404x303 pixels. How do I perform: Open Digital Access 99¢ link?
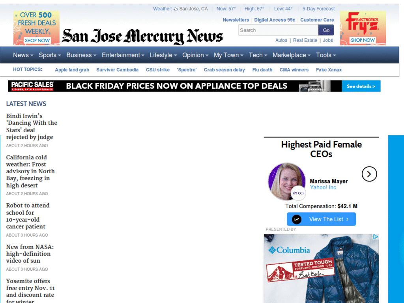click(x=275, y=20)
